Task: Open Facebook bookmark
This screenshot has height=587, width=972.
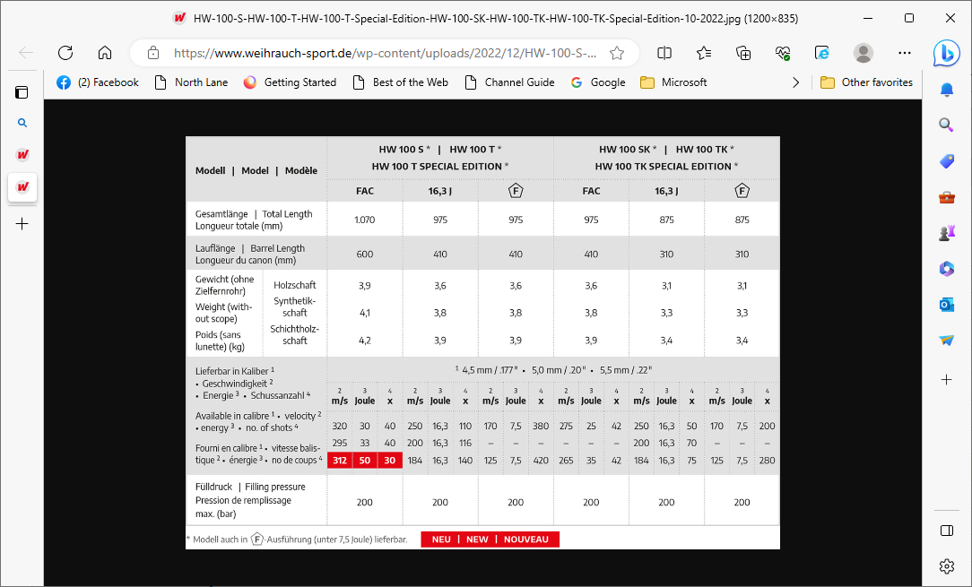Action: [98, 82]
